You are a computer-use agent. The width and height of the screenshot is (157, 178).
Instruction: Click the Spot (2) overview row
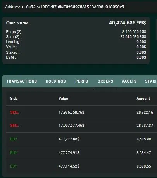tap(76, 37)
